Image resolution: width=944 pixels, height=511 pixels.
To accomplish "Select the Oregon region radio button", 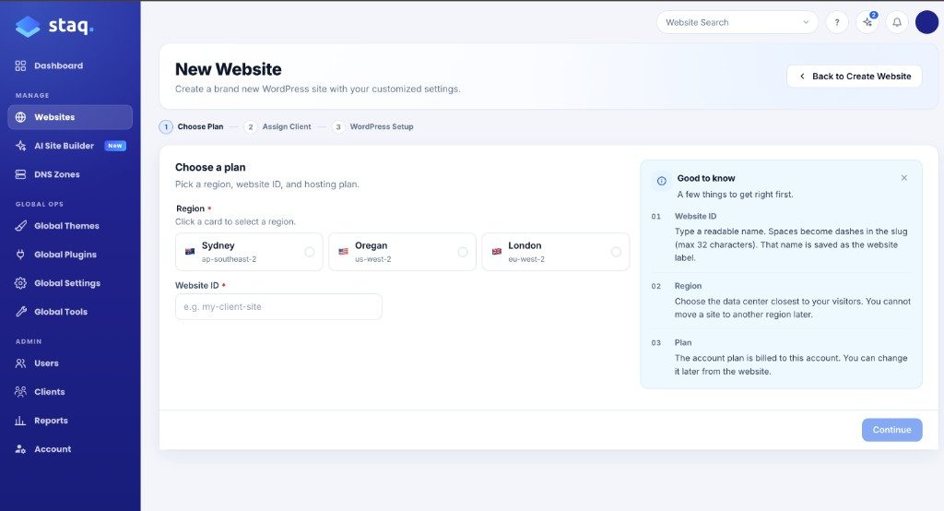I will (x=463, y=252).
